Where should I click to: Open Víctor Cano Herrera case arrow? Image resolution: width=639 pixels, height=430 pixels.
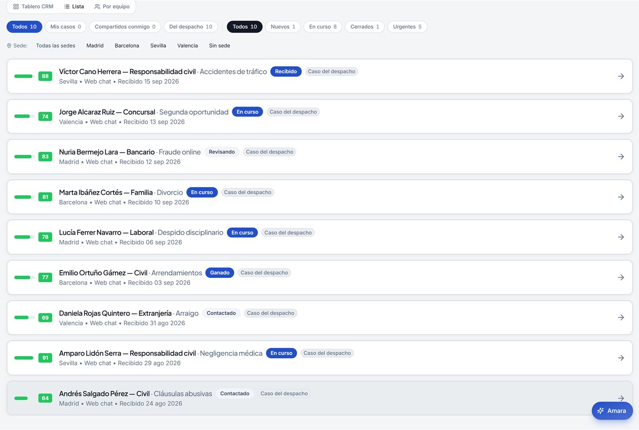coord(621,76)
